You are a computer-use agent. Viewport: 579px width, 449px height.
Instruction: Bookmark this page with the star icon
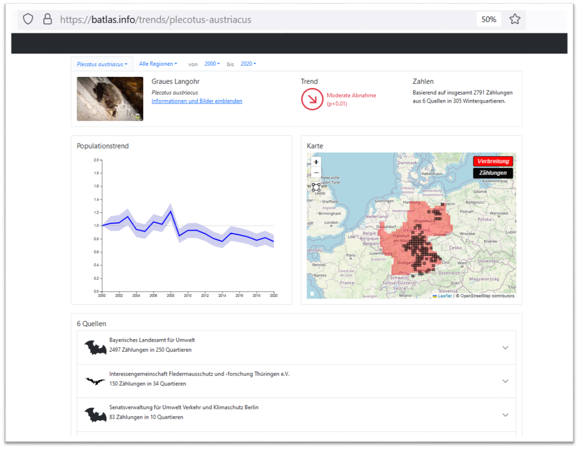[515, 19]
